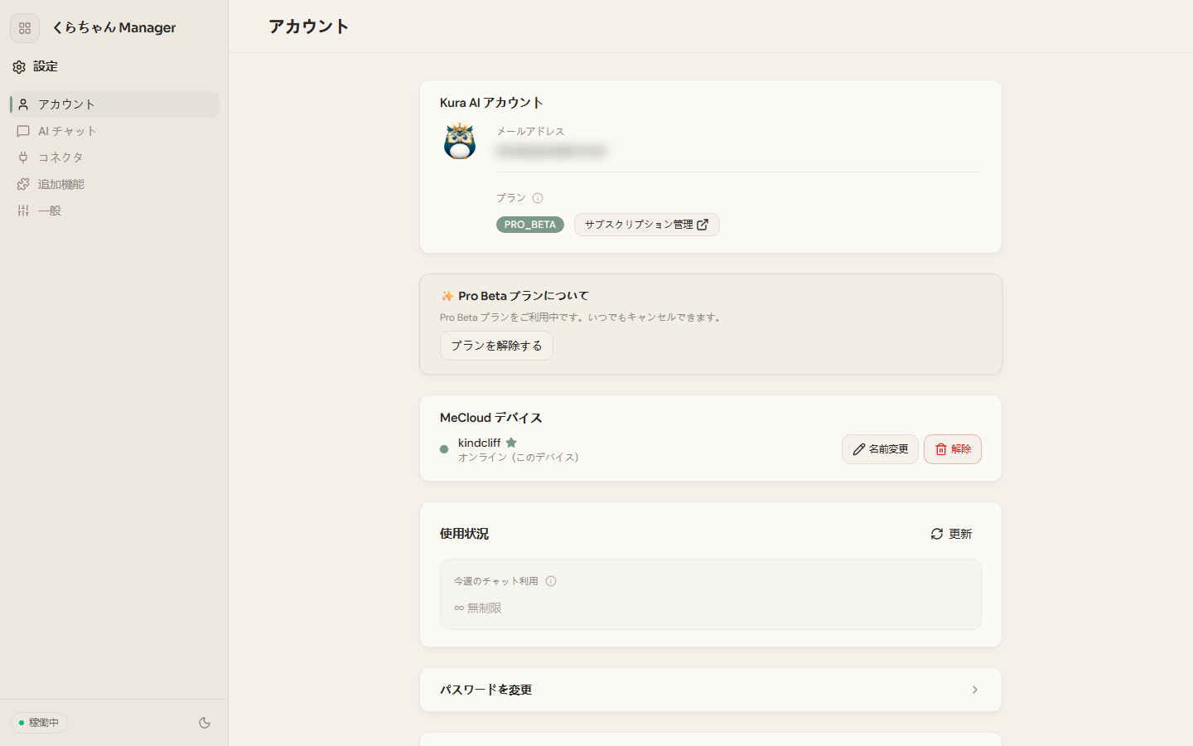Toggle dark mode with the moon icon
This screenshot has height=746, width=1193.
pyautogui.click(x=205, y=723)
